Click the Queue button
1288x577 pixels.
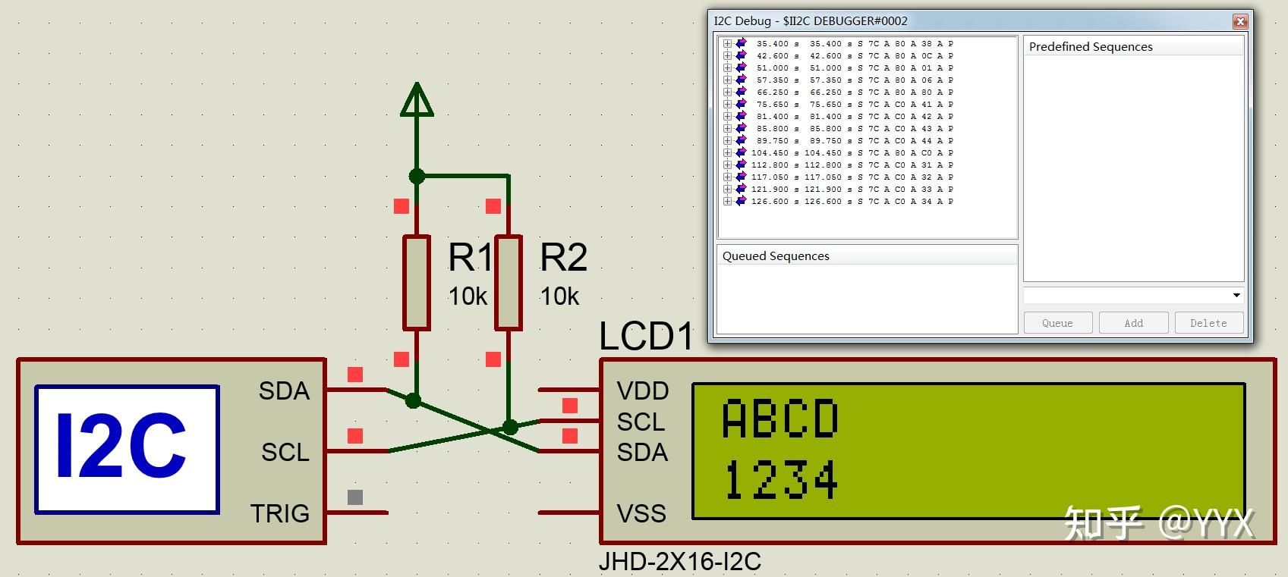click(1057, 323)
